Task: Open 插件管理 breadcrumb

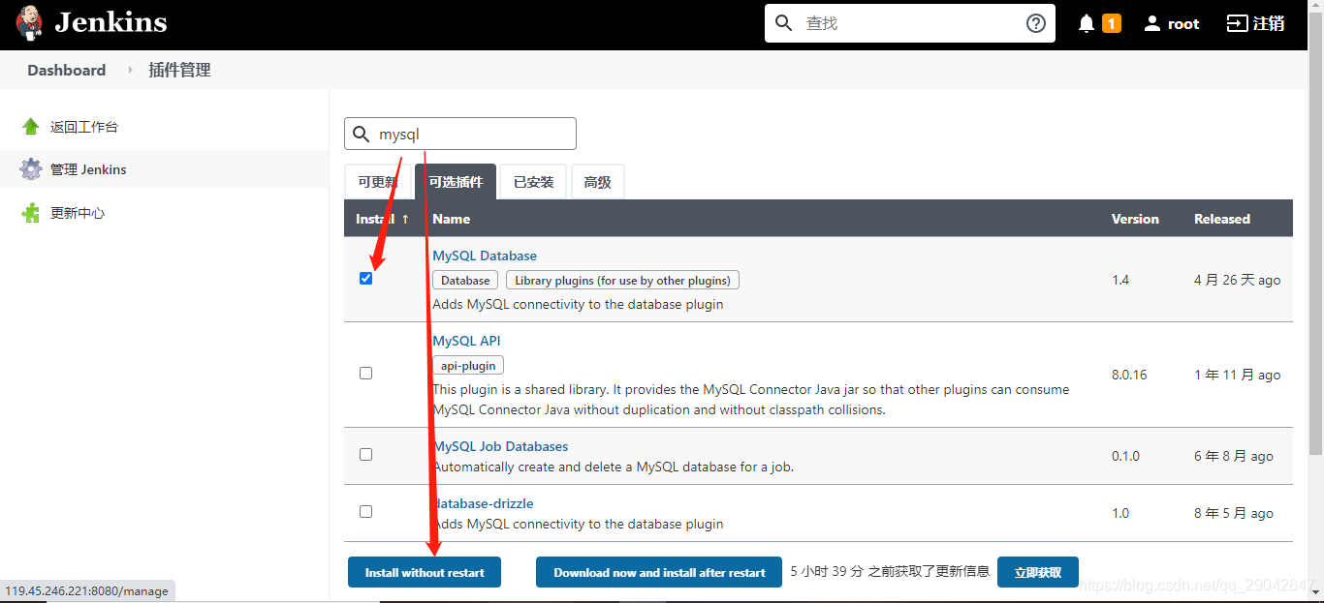Action: click(179, 70)
